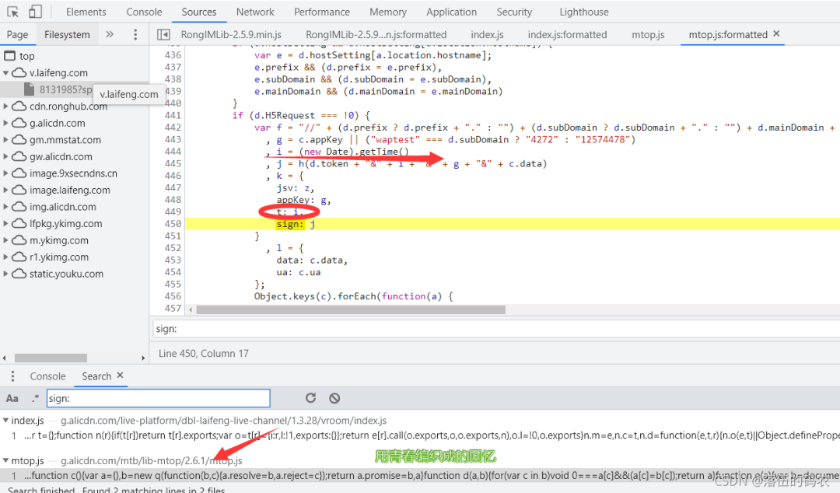Open the RongIMLib-2.5.9.min.js file tab

click(231, 35)
